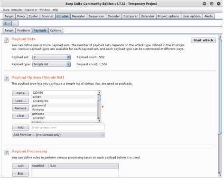
Task: Switch to the Sequencer tab
Action: [96, 16]
